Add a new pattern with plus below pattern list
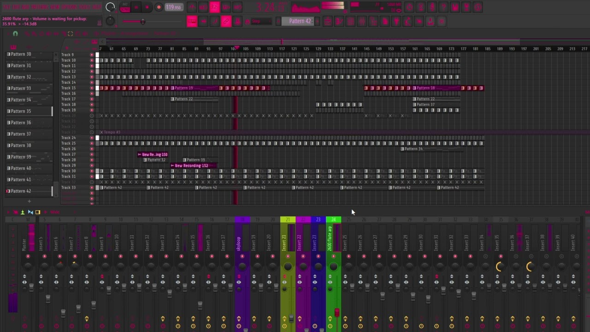Image resolution: width=590 pixels, height=332 pixels. [x=29, y=201]
